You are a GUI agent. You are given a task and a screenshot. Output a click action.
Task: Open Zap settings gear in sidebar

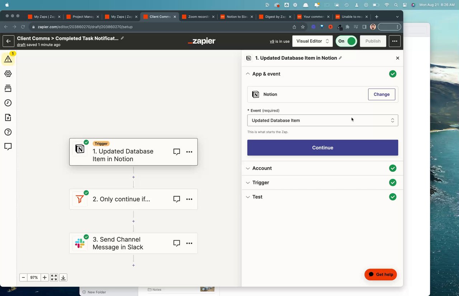coord(8,74)
